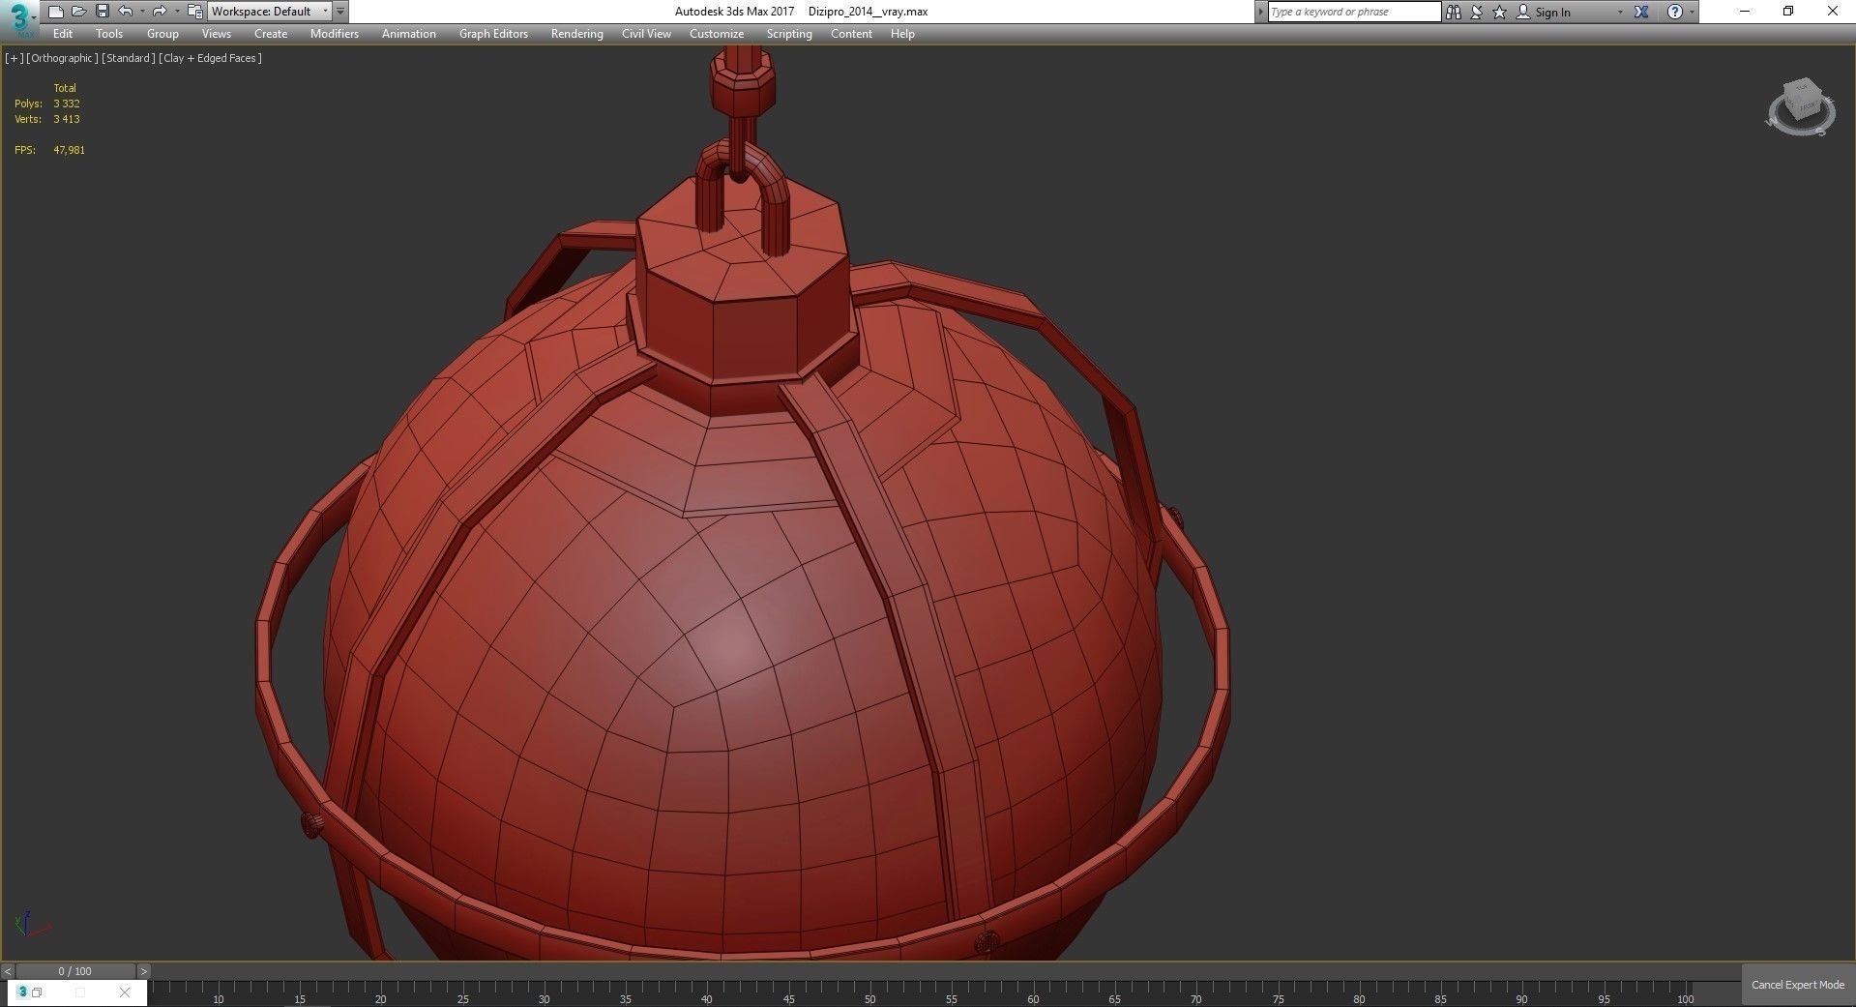
Task: Create a new scene with New icon
Action: click(55, 12)
